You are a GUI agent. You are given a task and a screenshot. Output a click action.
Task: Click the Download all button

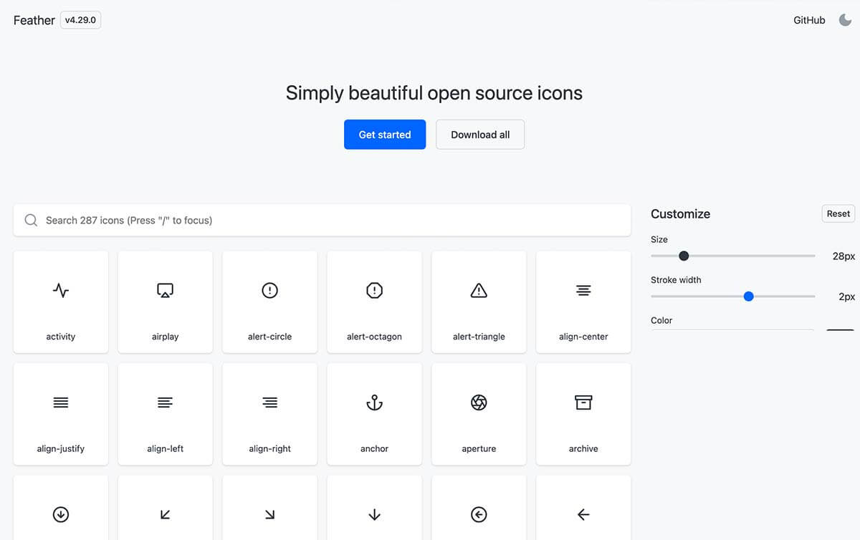click(480, 135)
